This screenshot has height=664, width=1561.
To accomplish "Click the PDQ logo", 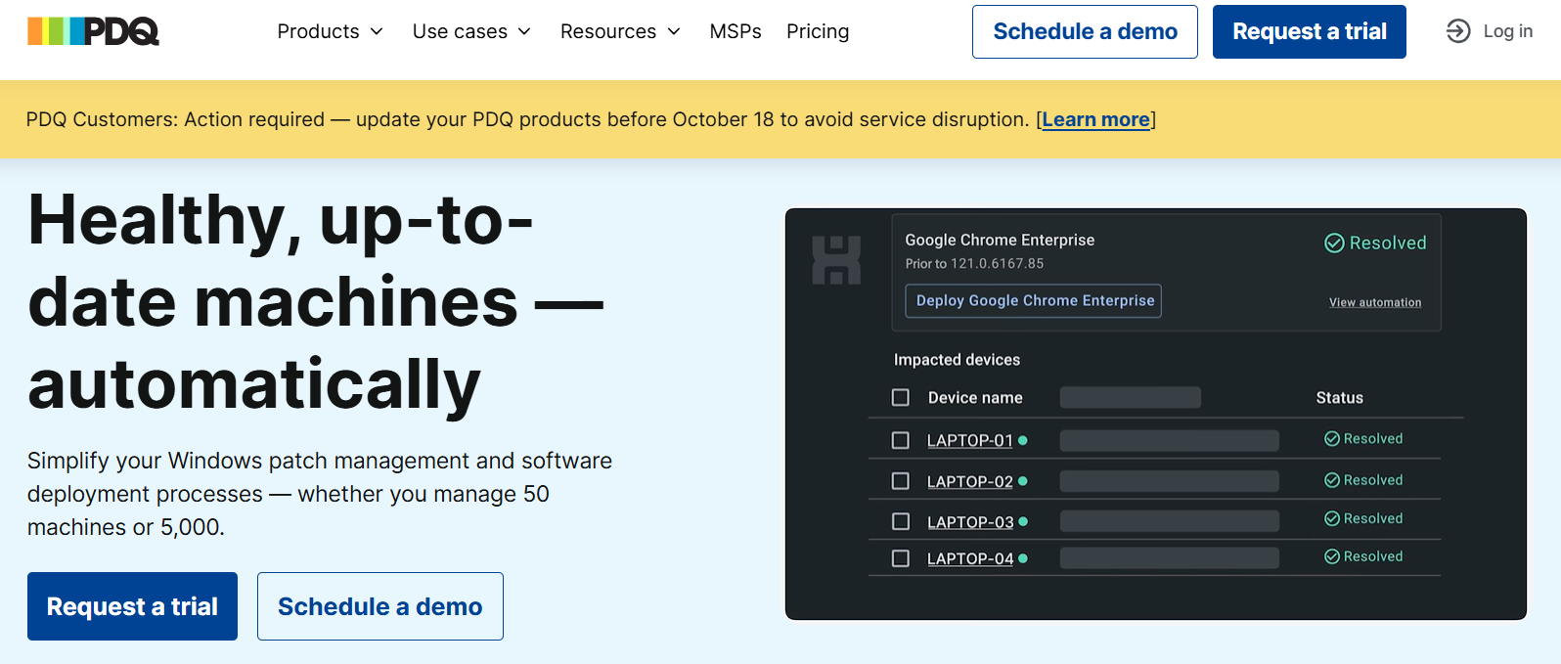I will point(93,31).
